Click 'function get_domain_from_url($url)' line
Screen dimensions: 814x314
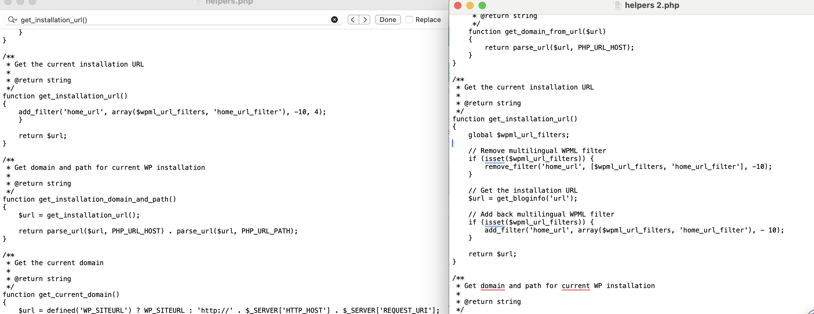[x=537, y=32]
